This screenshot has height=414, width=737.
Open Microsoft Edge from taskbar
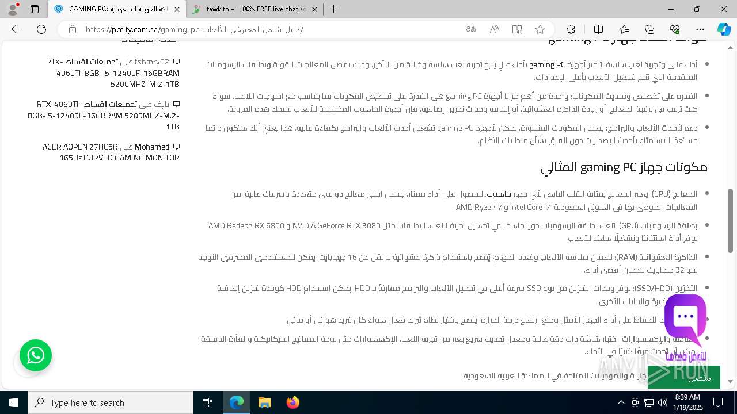237,402
